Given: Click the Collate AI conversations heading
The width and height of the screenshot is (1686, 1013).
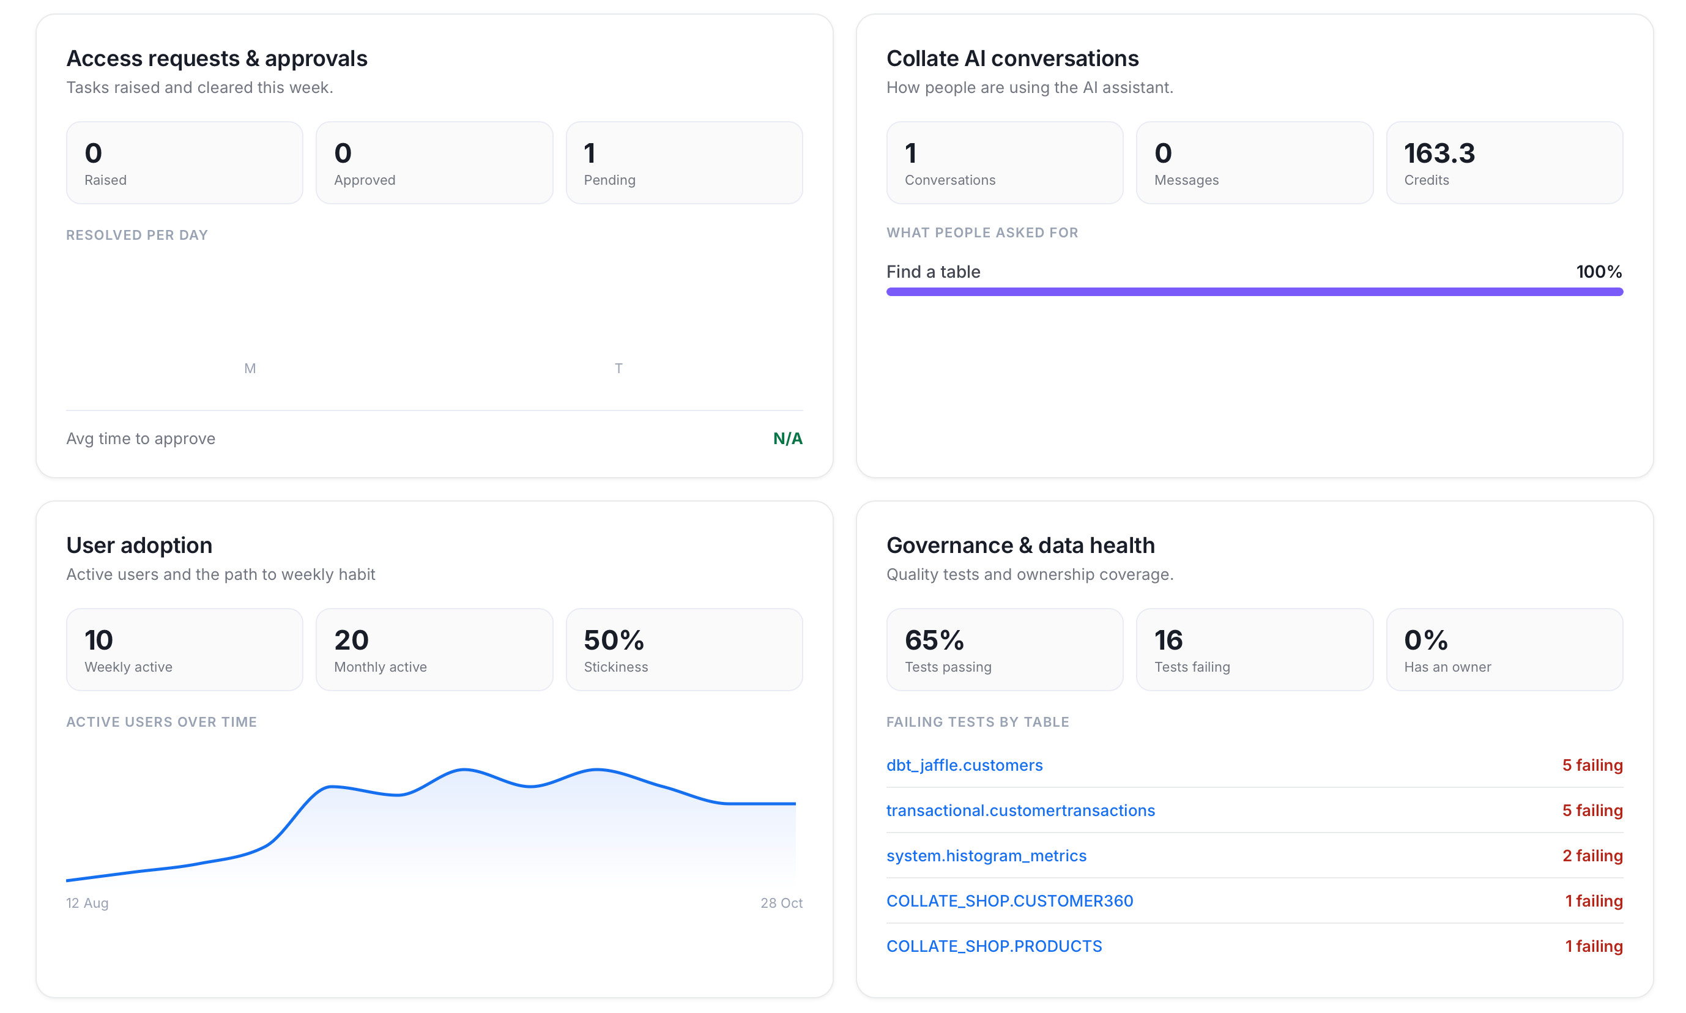Looking at the screenshot, I should pos(1012,58).
